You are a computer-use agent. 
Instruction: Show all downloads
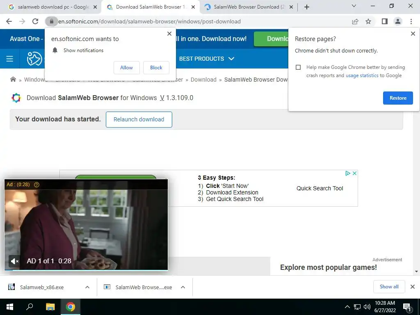coord(389,287)
